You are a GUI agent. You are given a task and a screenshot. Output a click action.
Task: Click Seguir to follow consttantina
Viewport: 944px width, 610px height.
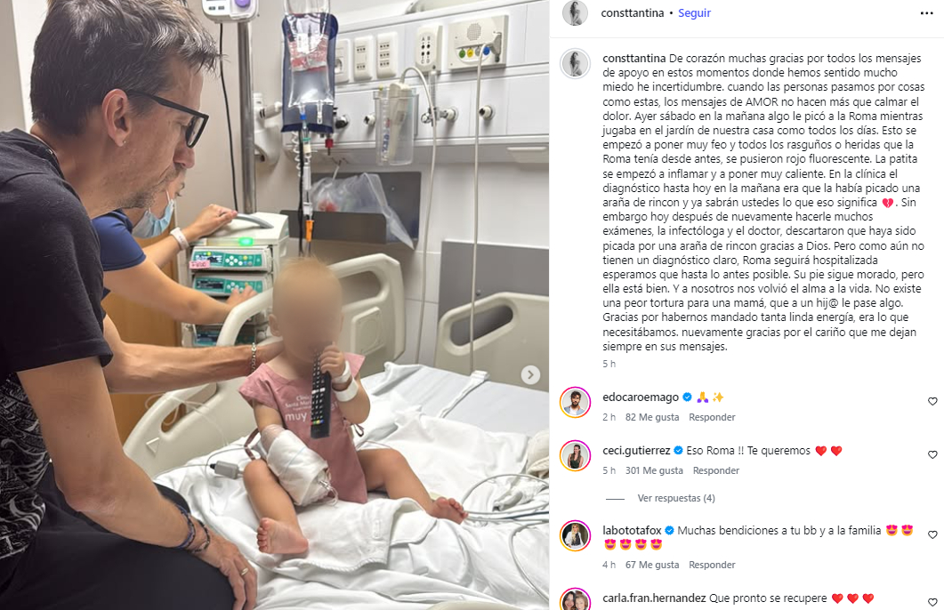(x=694, y=12)
